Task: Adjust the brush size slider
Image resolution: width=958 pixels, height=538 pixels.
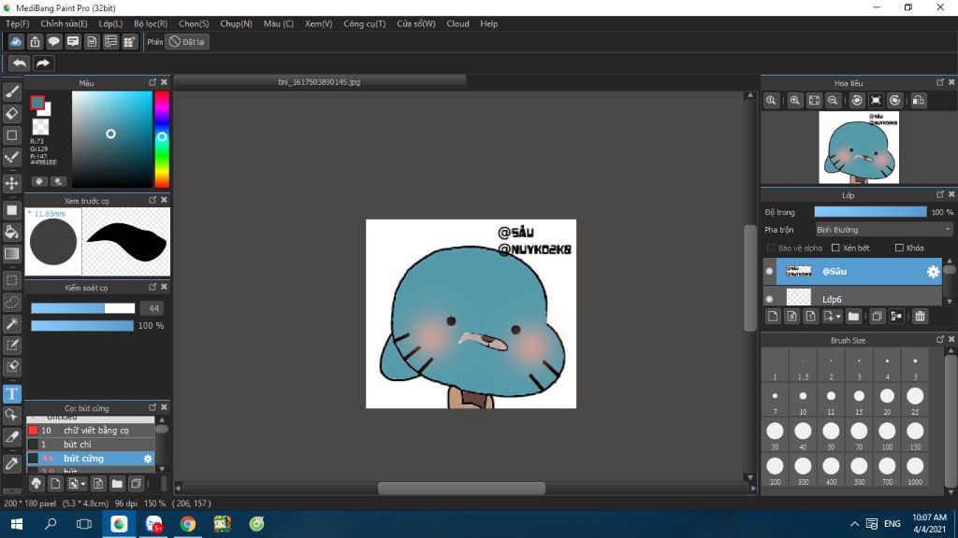Action: click(83, 308)
